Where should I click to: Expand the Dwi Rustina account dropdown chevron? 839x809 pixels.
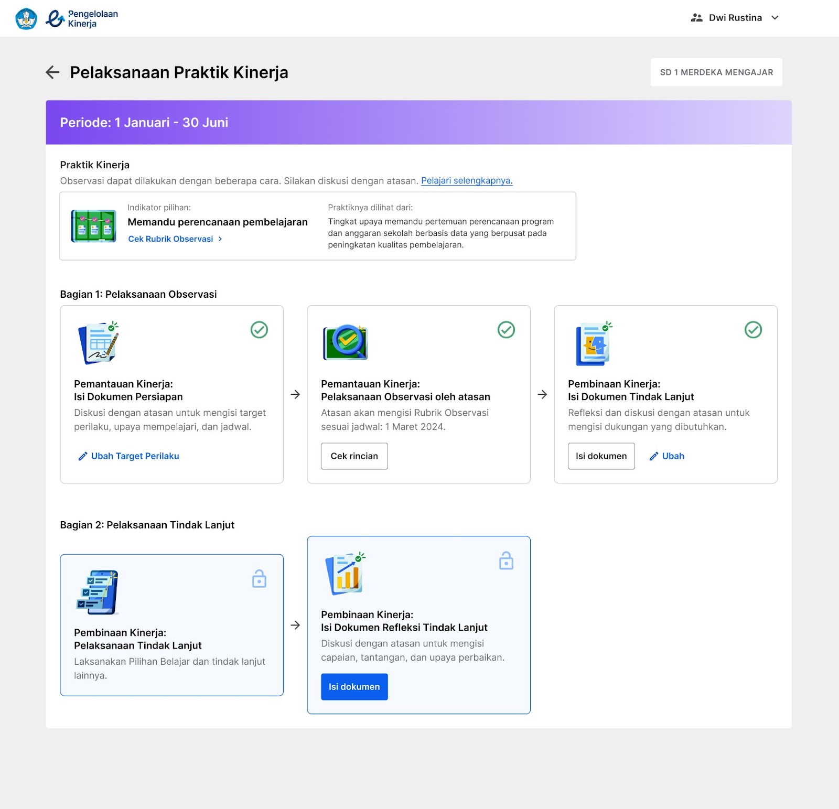point(775,18)
